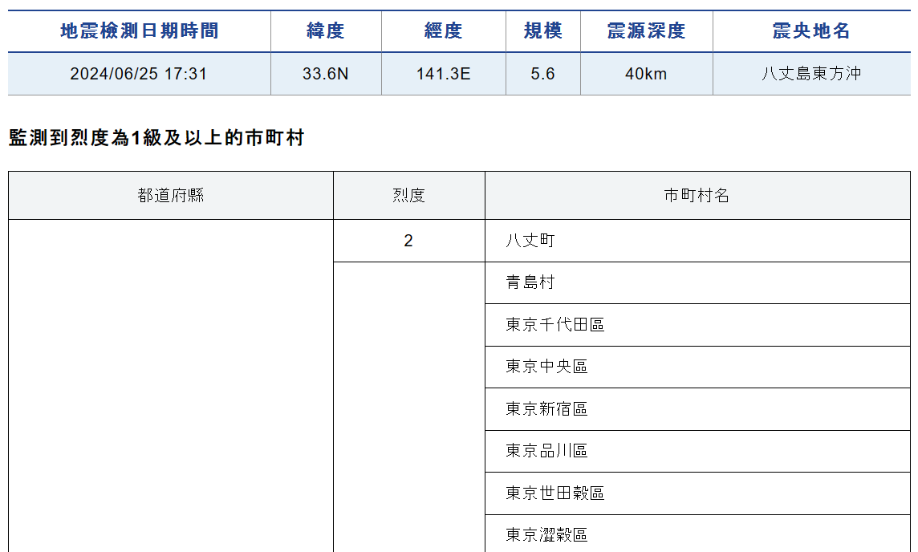Select the 規模 header cell
918x552 pixels.
(x=543, y=30)
